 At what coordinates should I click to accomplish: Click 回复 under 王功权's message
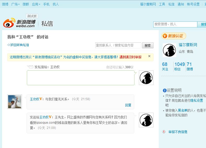[128, 105]
